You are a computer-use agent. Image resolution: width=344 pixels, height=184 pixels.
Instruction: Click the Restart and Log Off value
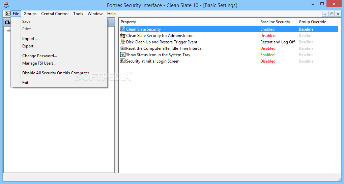point(278,42)
